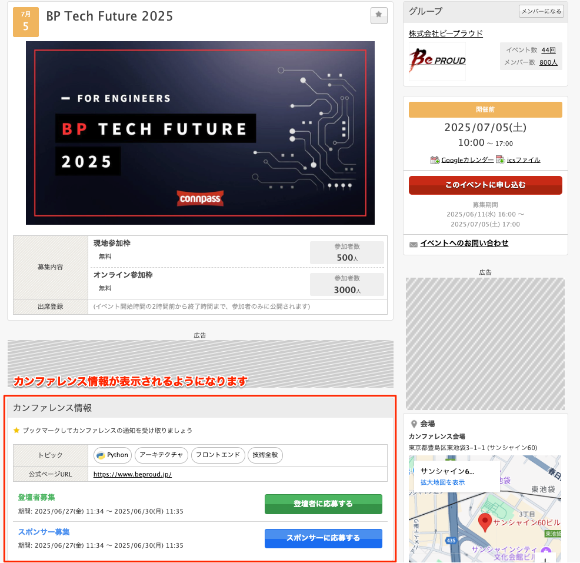Viewport: 580px width, 563px height.
Task: Select the Python logo icon in topics
Action: (x=99, y=455)
